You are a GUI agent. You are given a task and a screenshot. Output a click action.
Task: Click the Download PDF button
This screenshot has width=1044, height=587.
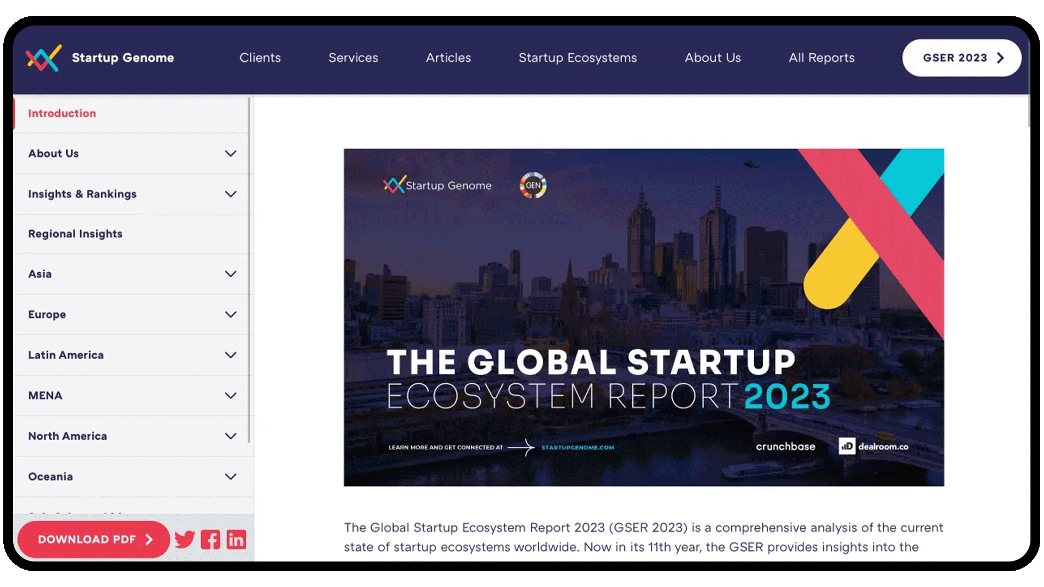click(x=93, y=539)
